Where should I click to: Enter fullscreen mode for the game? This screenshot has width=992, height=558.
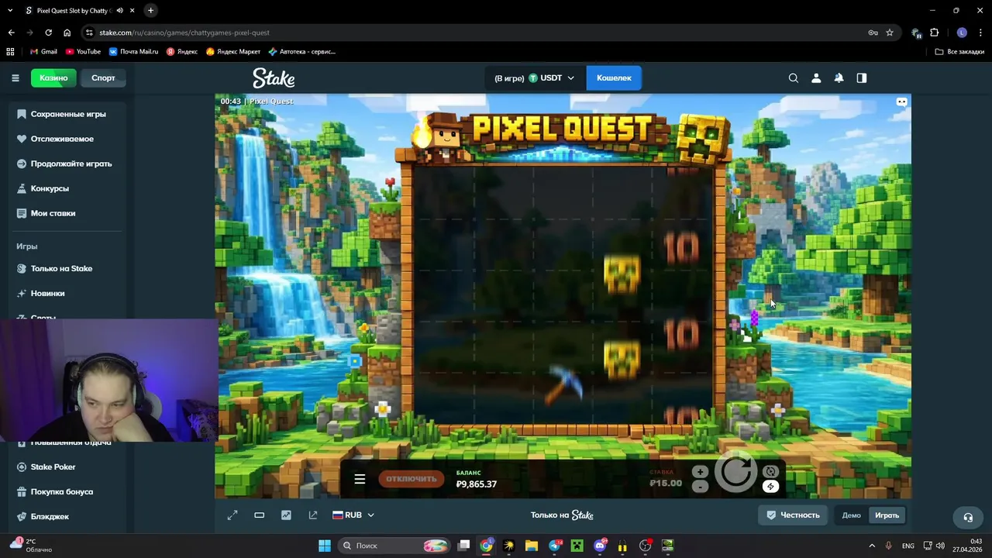[232, 515]
